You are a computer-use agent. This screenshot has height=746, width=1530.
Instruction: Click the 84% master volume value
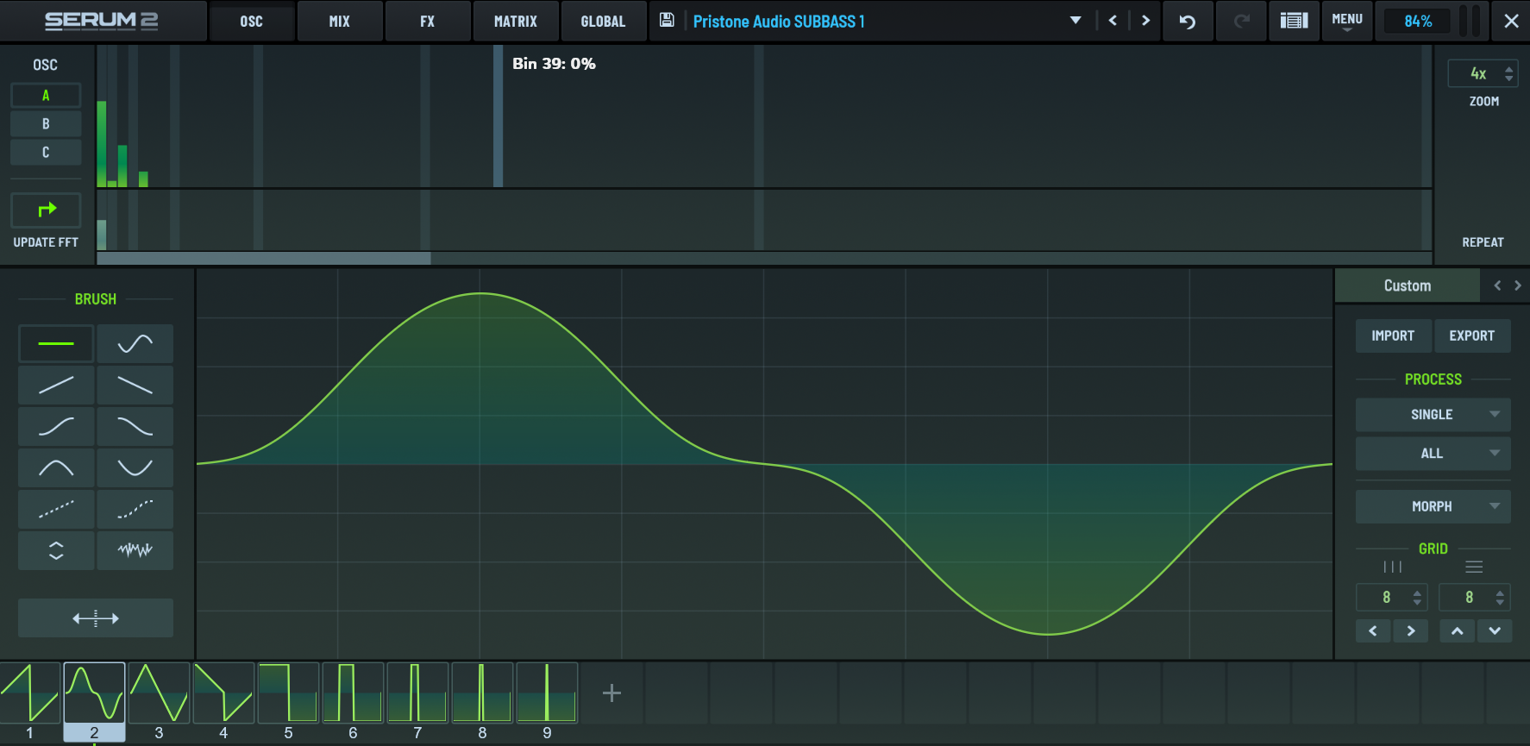[1418, 22]
